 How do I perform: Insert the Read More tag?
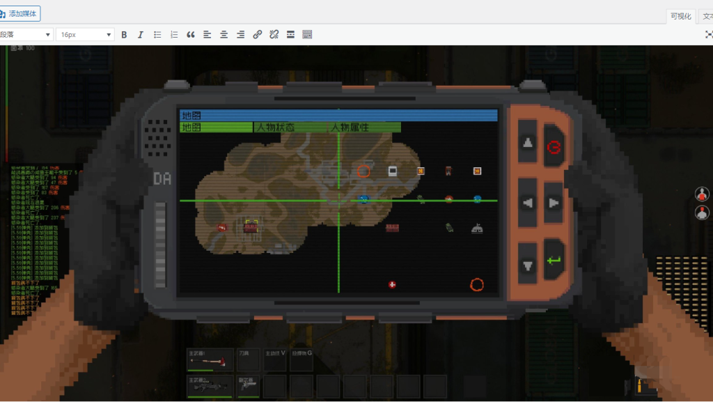(291, 34)
